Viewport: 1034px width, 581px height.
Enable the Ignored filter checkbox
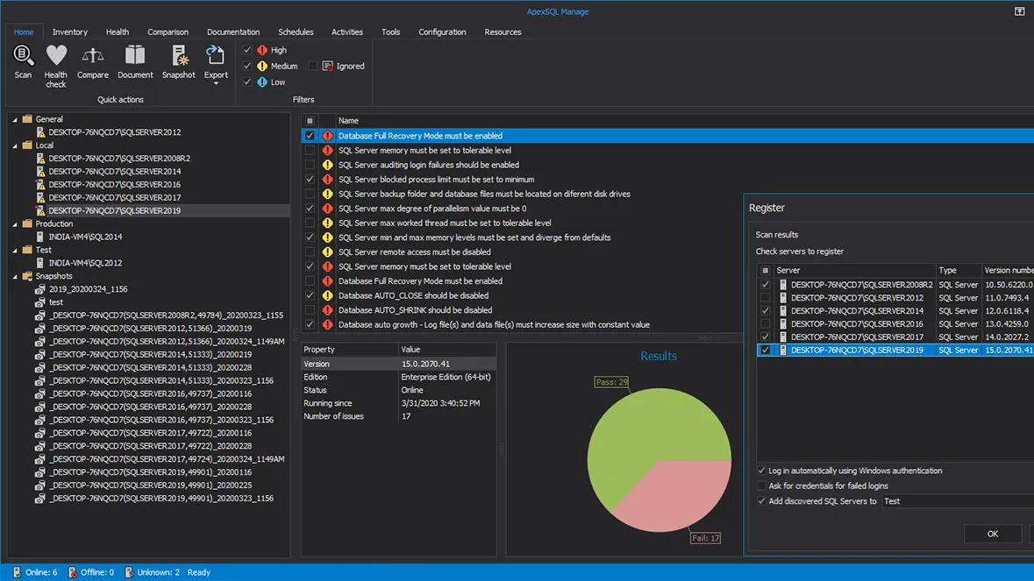point(313,66)
